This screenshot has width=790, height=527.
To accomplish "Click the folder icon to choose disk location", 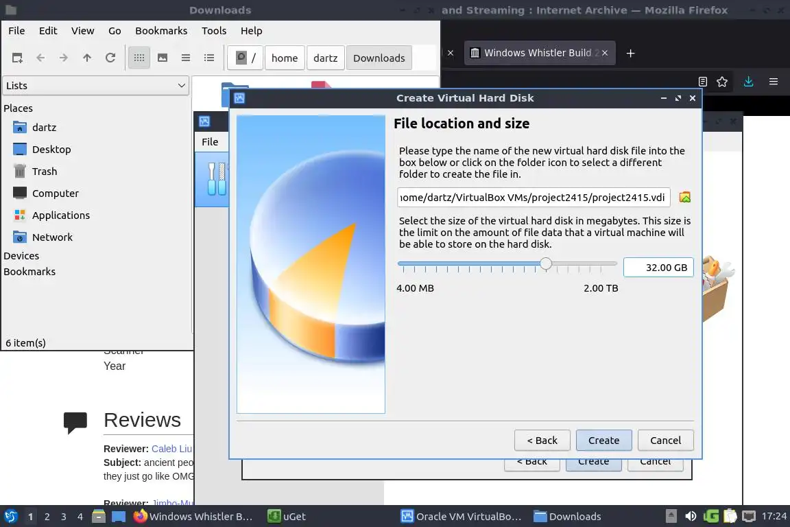I will tap(684, 197).
